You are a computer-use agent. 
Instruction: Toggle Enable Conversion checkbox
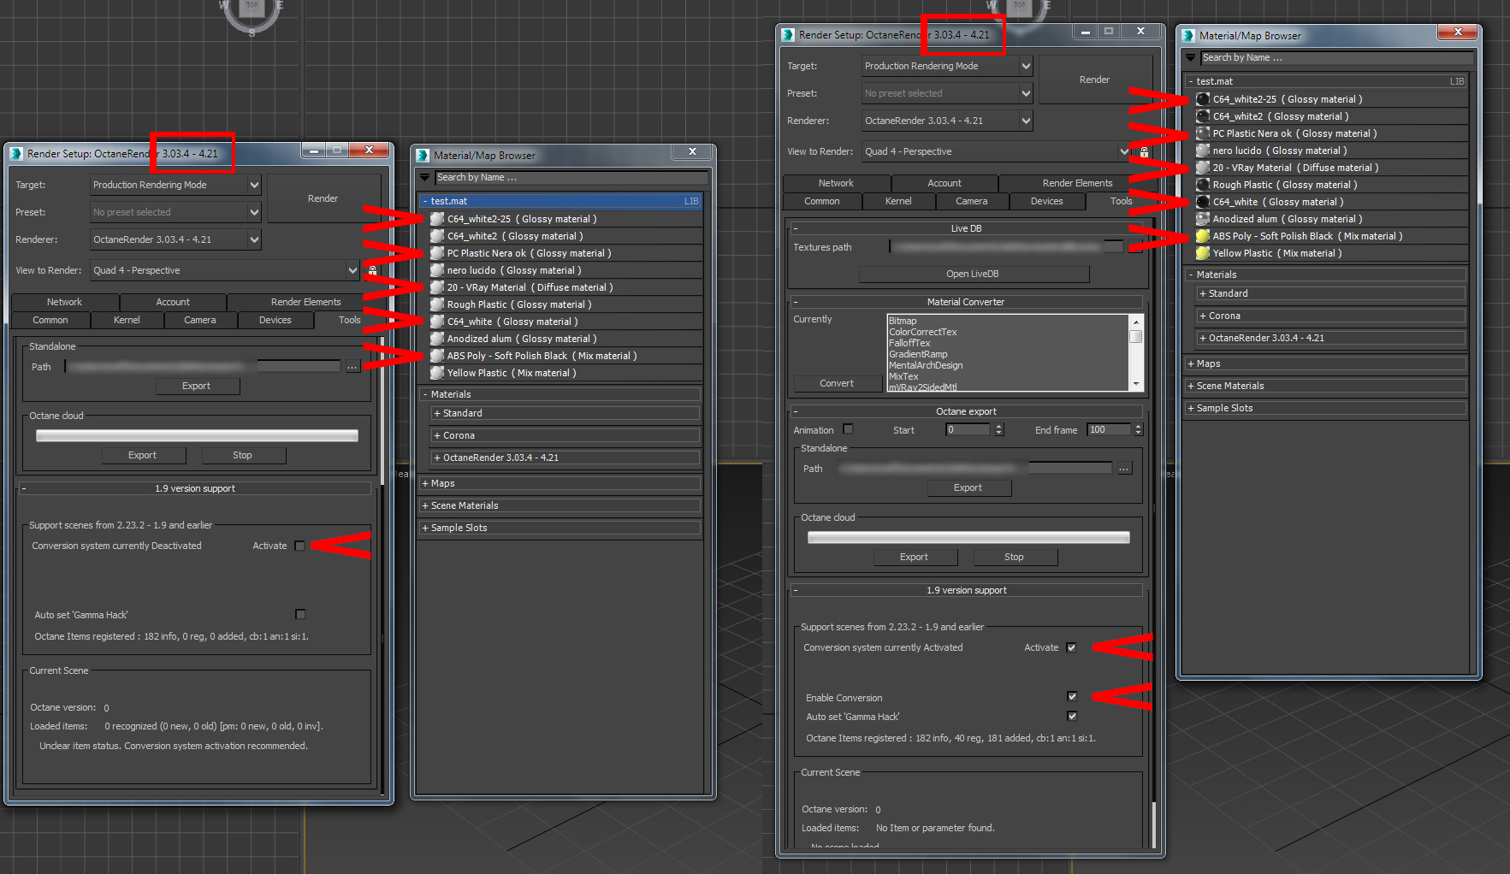tap(1072, 696)
